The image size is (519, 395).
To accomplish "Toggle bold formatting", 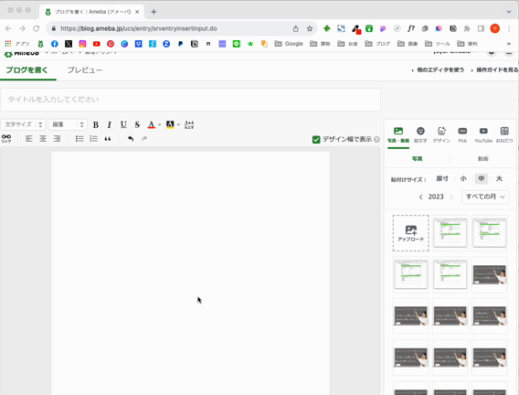I will pyautogui.click(x=96, y=125).
